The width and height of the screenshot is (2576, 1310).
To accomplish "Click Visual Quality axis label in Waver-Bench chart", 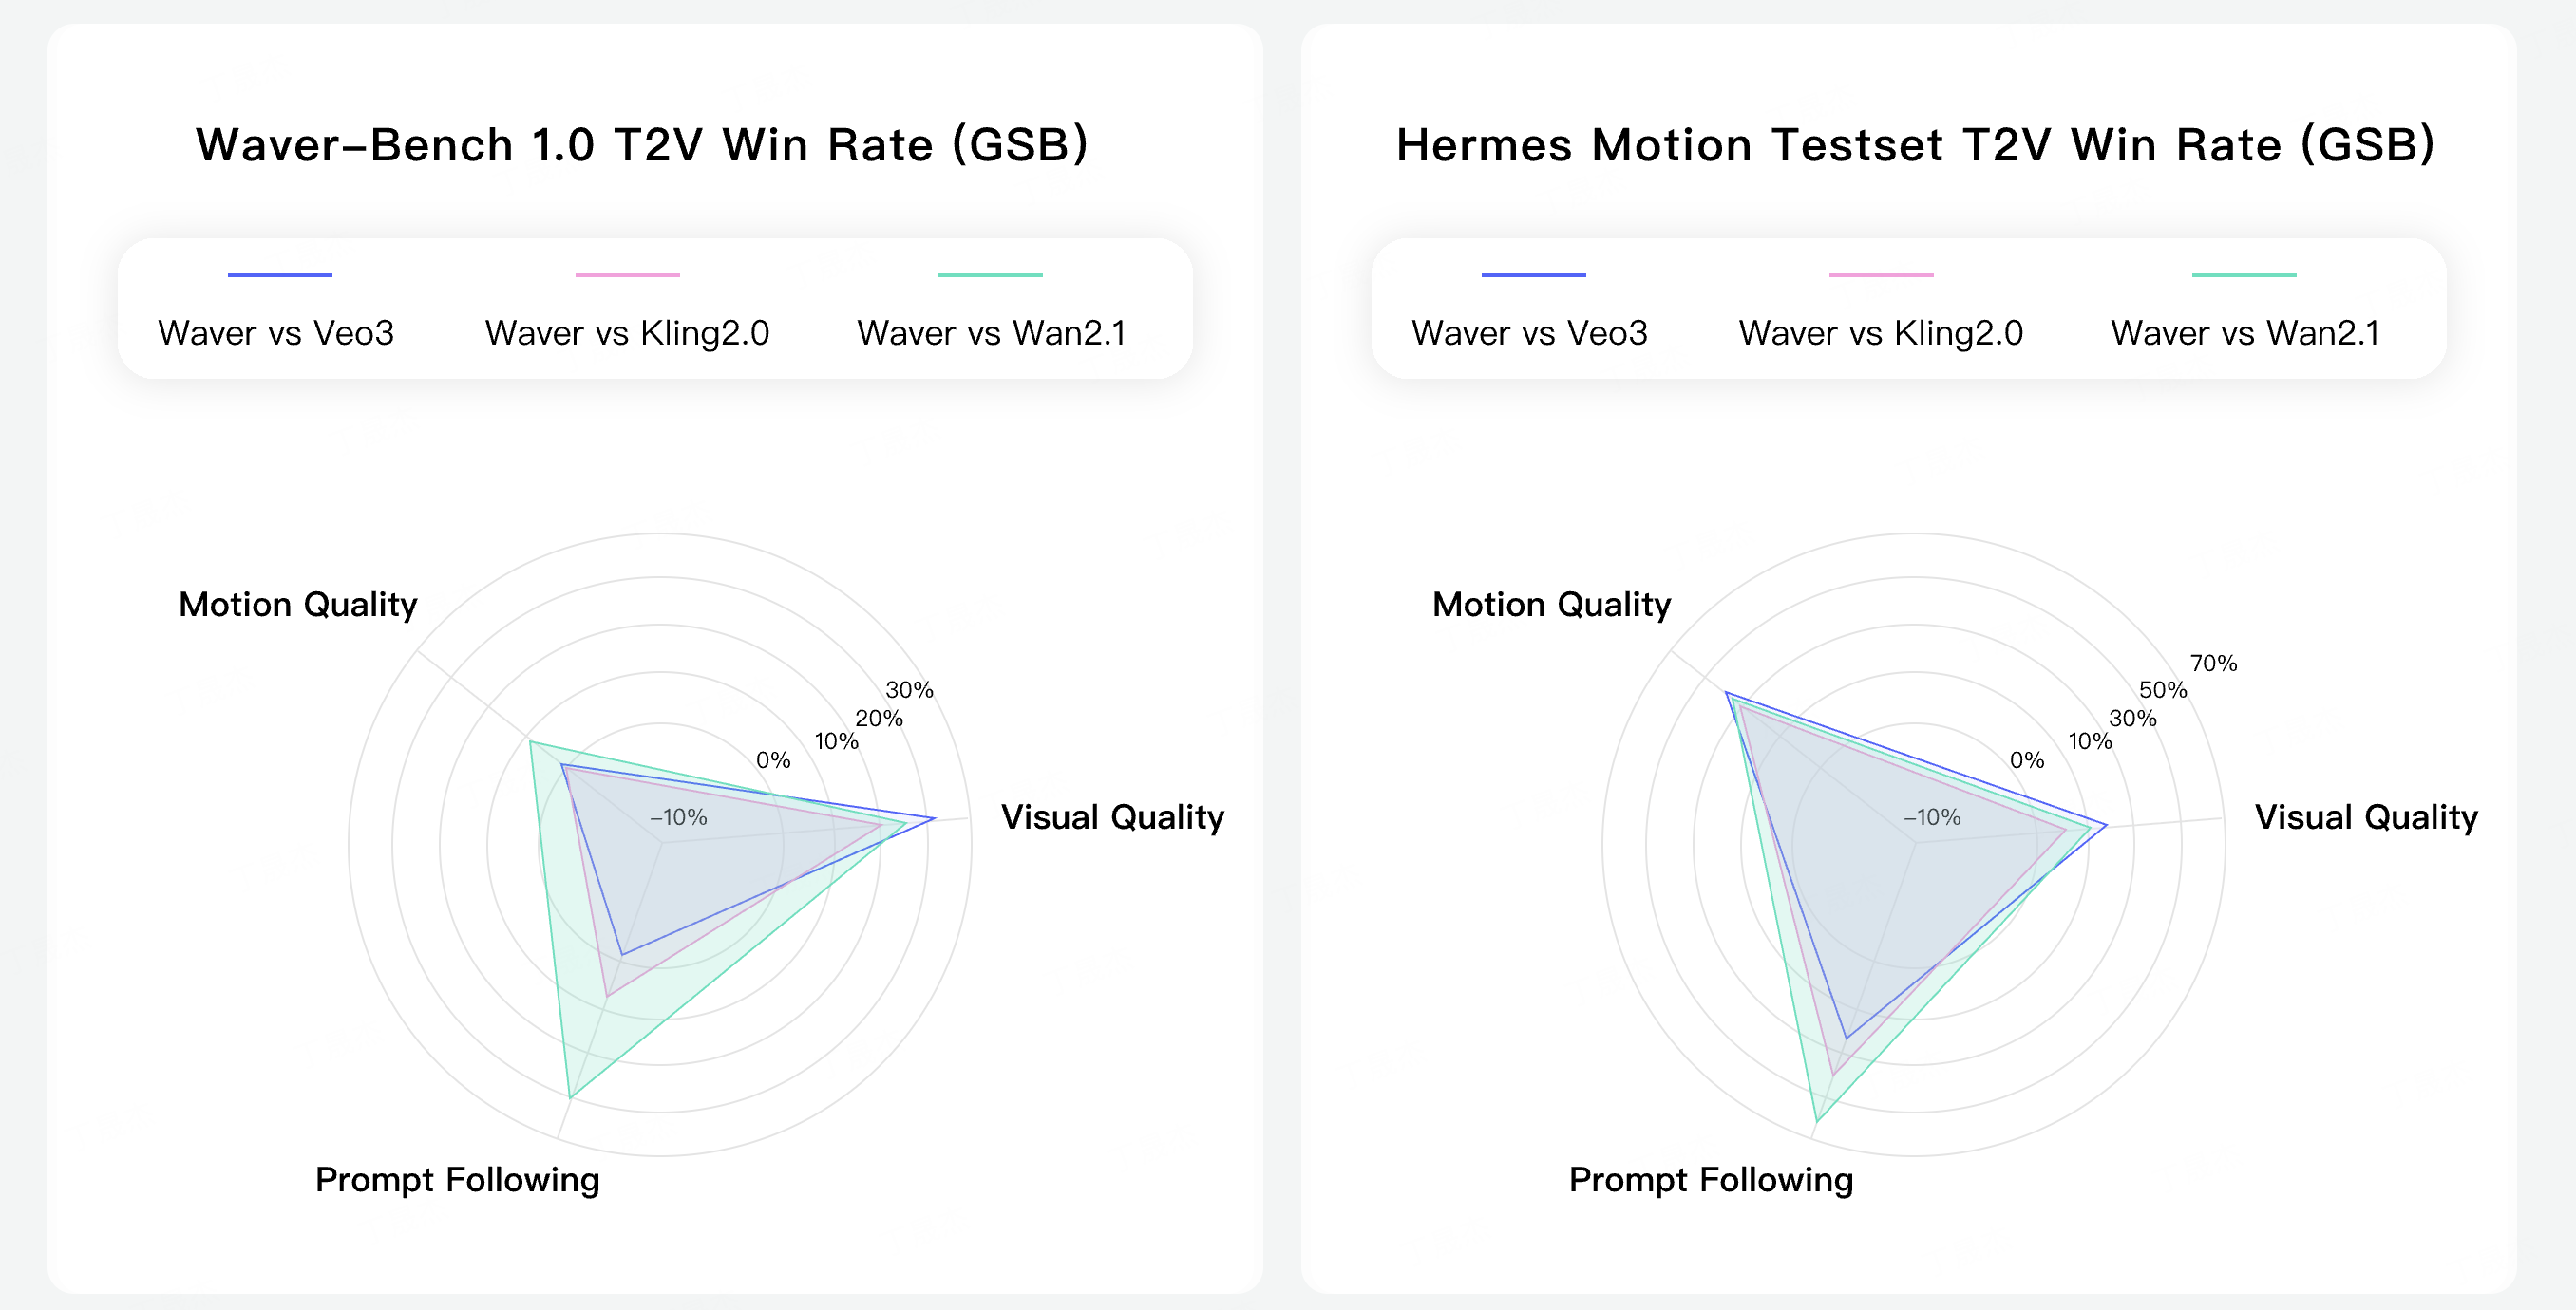I will coord(1112,817).
